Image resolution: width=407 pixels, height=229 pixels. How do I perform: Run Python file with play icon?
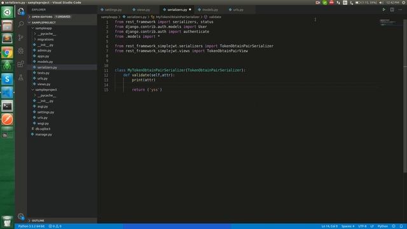click(x=383, y=10)
